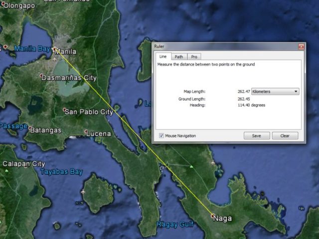Click the San Pablo City placemark dot
Image resolution: width=319 pixels, height=239 pixels.
(x=65, y=110)
